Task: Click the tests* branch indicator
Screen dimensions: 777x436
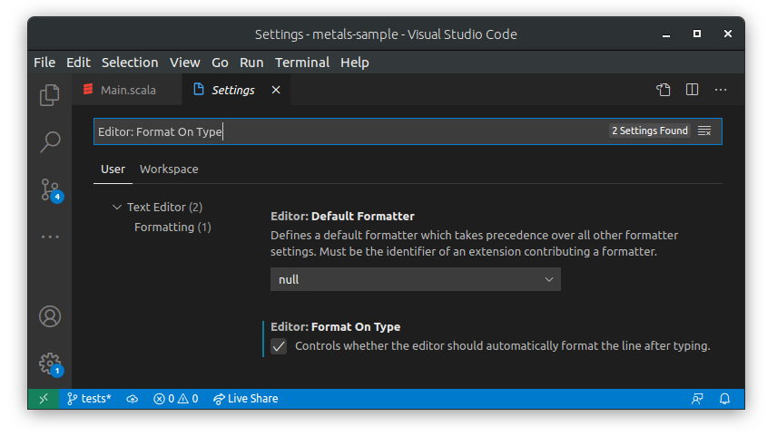Action: tap(89, 399)
